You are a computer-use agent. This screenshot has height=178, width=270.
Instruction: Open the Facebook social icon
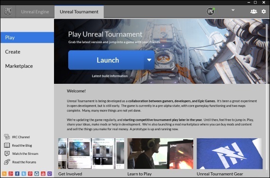pyautogui.click(x=17, y=174)
